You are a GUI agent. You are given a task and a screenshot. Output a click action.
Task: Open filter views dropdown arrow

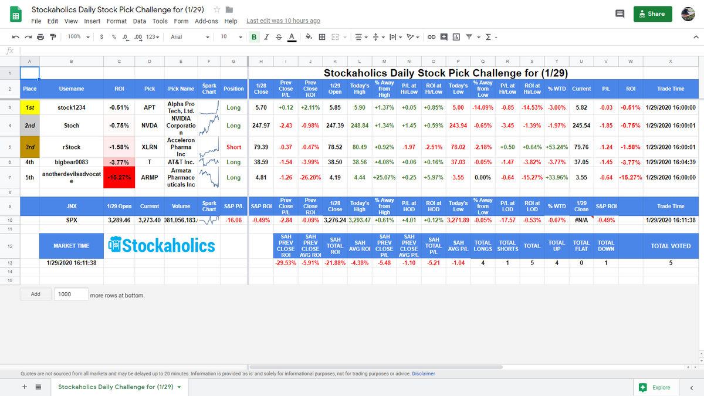478,37
